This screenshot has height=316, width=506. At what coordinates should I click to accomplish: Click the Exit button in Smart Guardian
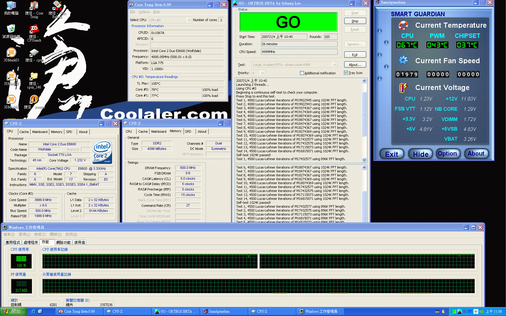392,154
